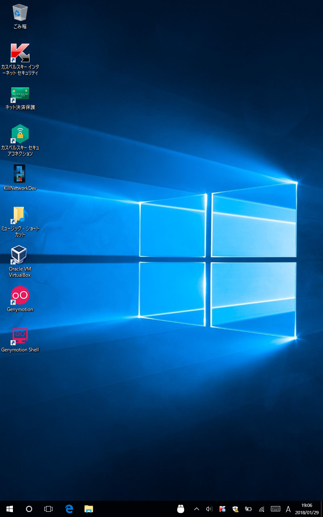Open Cortana search circle in taskbar
This screenshot has height=517, width=323.
(29, 509)
